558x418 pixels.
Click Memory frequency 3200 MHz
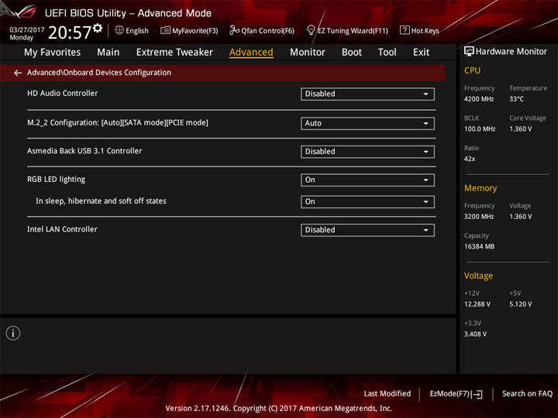pos(479,217)
